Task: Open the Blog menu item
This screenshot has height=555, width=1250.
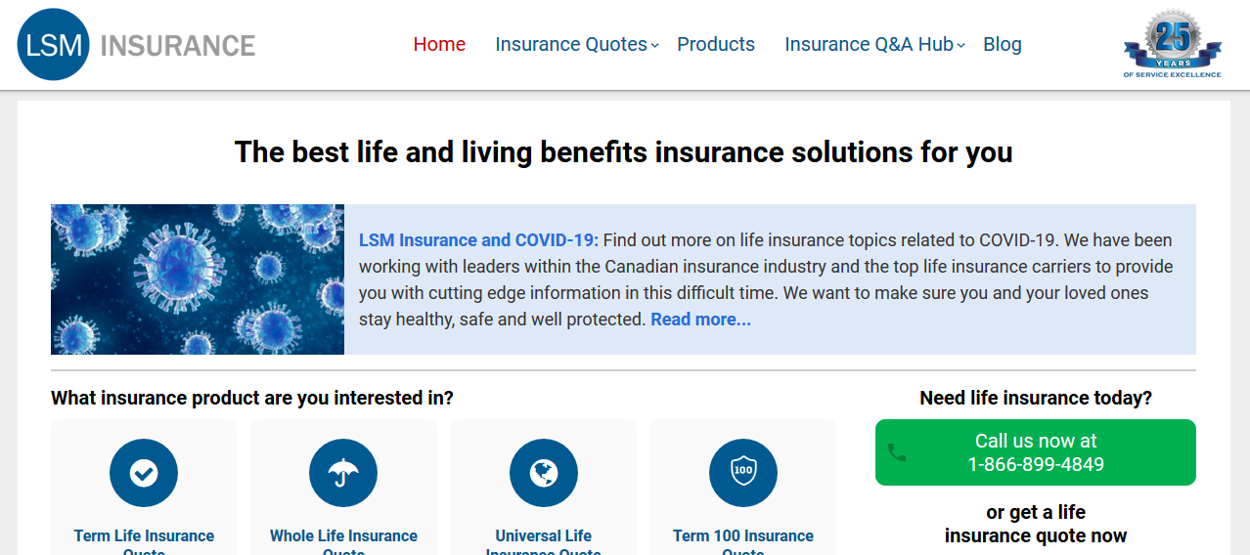Action: (1003, 44)
